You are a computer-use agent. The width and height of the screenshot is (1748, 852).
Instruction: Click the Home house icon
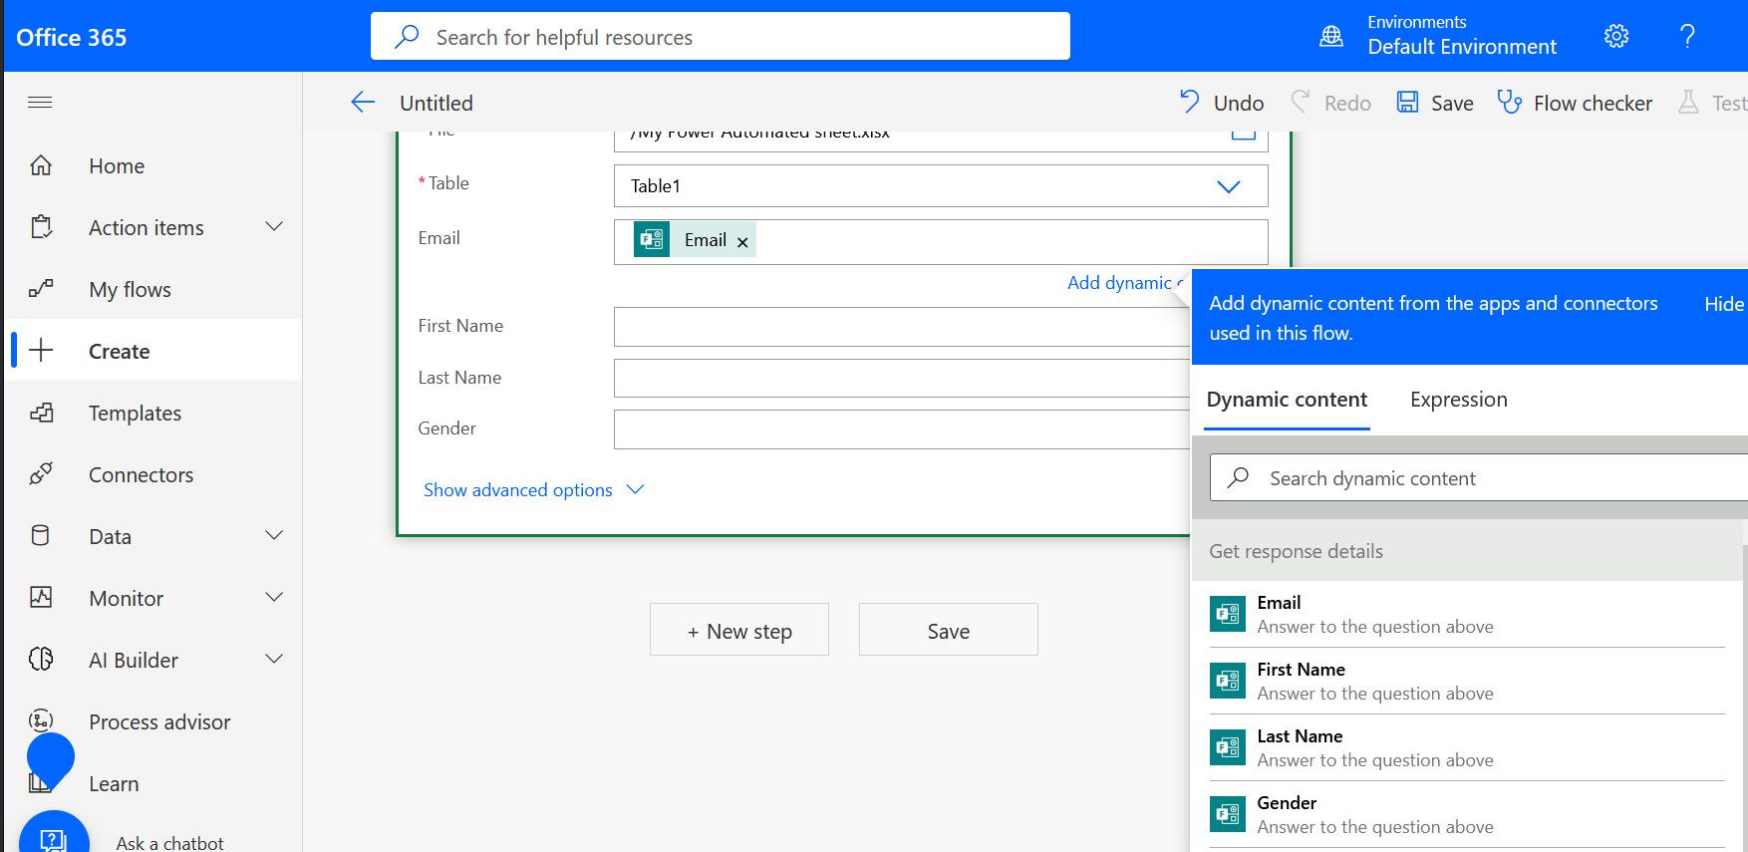tap(41, 165)
